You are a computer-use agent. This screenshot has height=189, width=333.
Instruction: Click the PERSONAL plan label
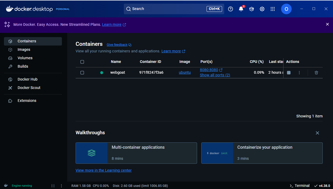63,9
